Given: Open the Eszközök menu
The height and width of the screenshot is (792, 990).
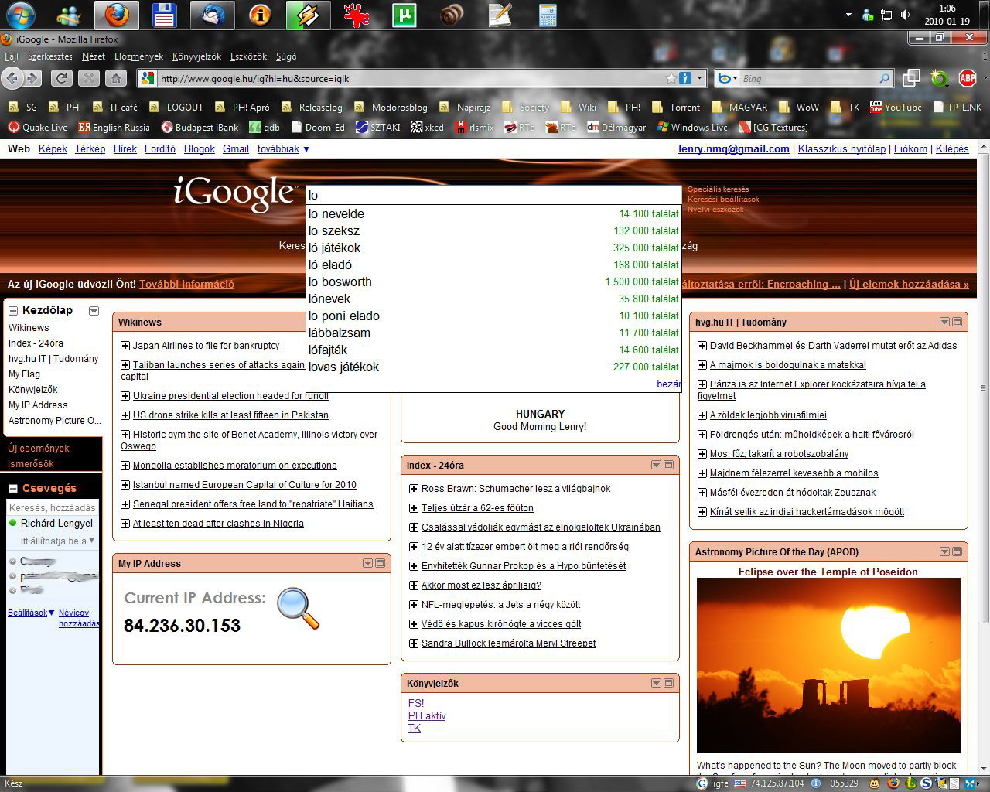Looking at the screenshot, I should 248,56.
